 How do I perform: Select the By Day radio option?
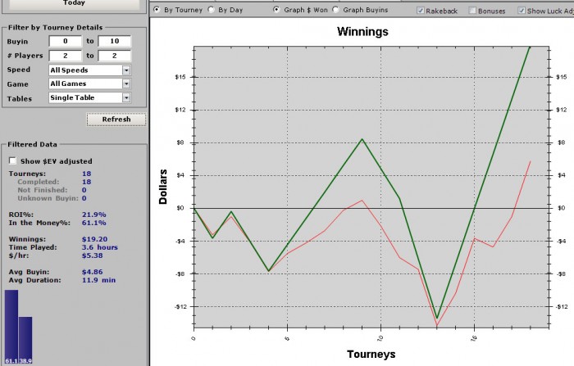click(x=212, y=10)
